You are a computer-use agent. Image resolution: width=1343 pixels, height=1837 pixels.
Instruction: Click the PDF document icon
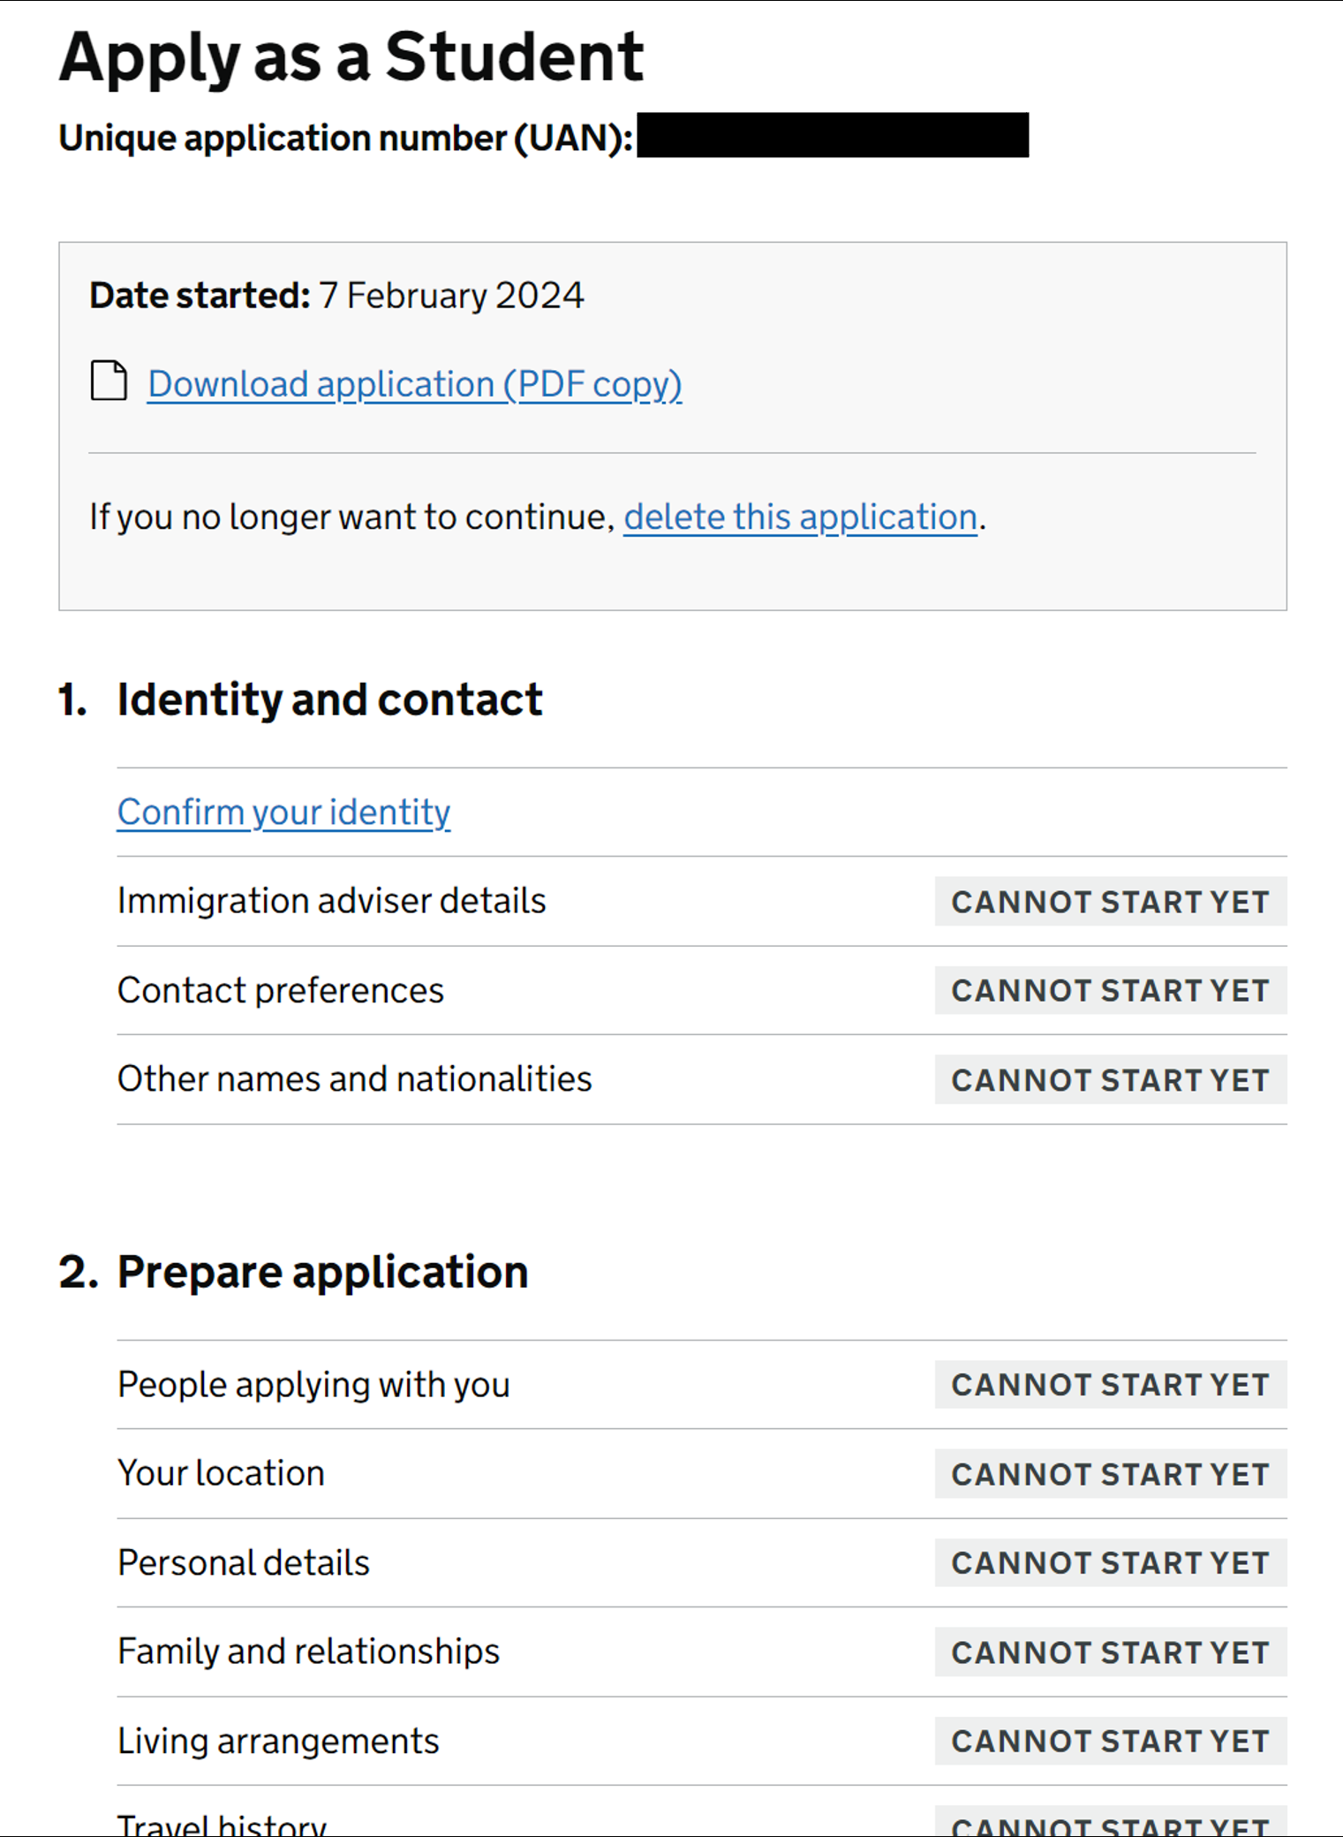(x=109, y=381)
